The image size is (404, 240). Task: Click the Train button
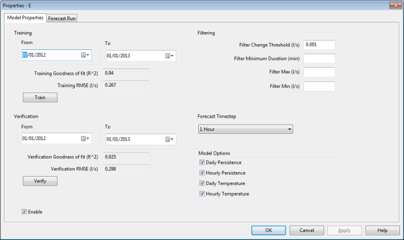click(x=40, y=98)
